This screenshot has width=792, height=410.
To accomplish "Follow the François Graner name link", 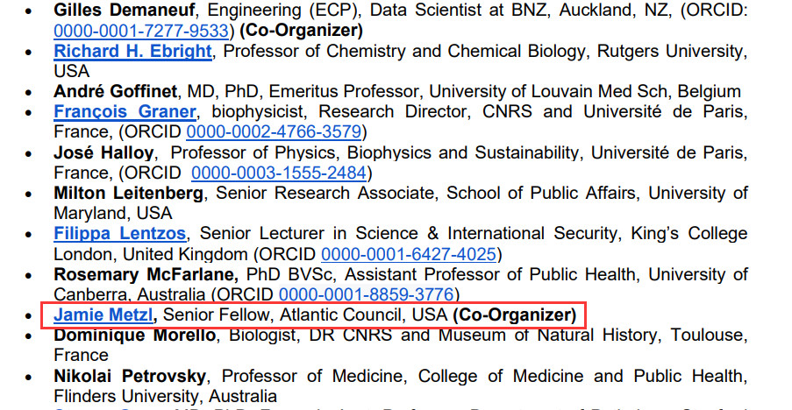I will 125,112.
